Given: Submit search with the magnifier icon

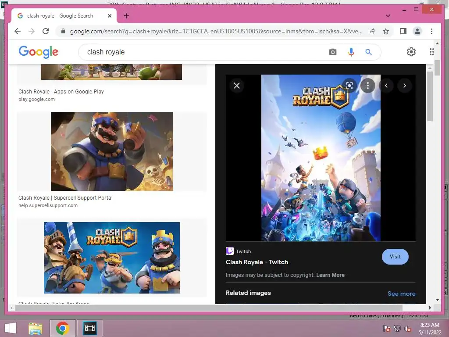Looking at the screenshot, I should pos(368,52).
